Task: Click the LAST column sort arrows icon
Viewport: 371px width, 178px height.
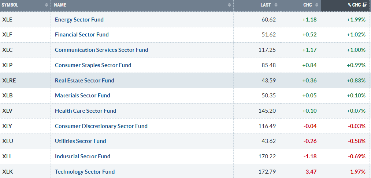Action: tap(276, 5)
